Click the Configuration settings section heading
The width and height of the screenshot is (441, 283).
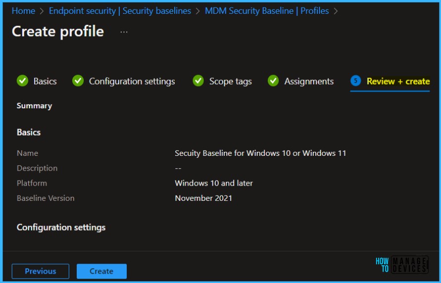click(61, 227)
